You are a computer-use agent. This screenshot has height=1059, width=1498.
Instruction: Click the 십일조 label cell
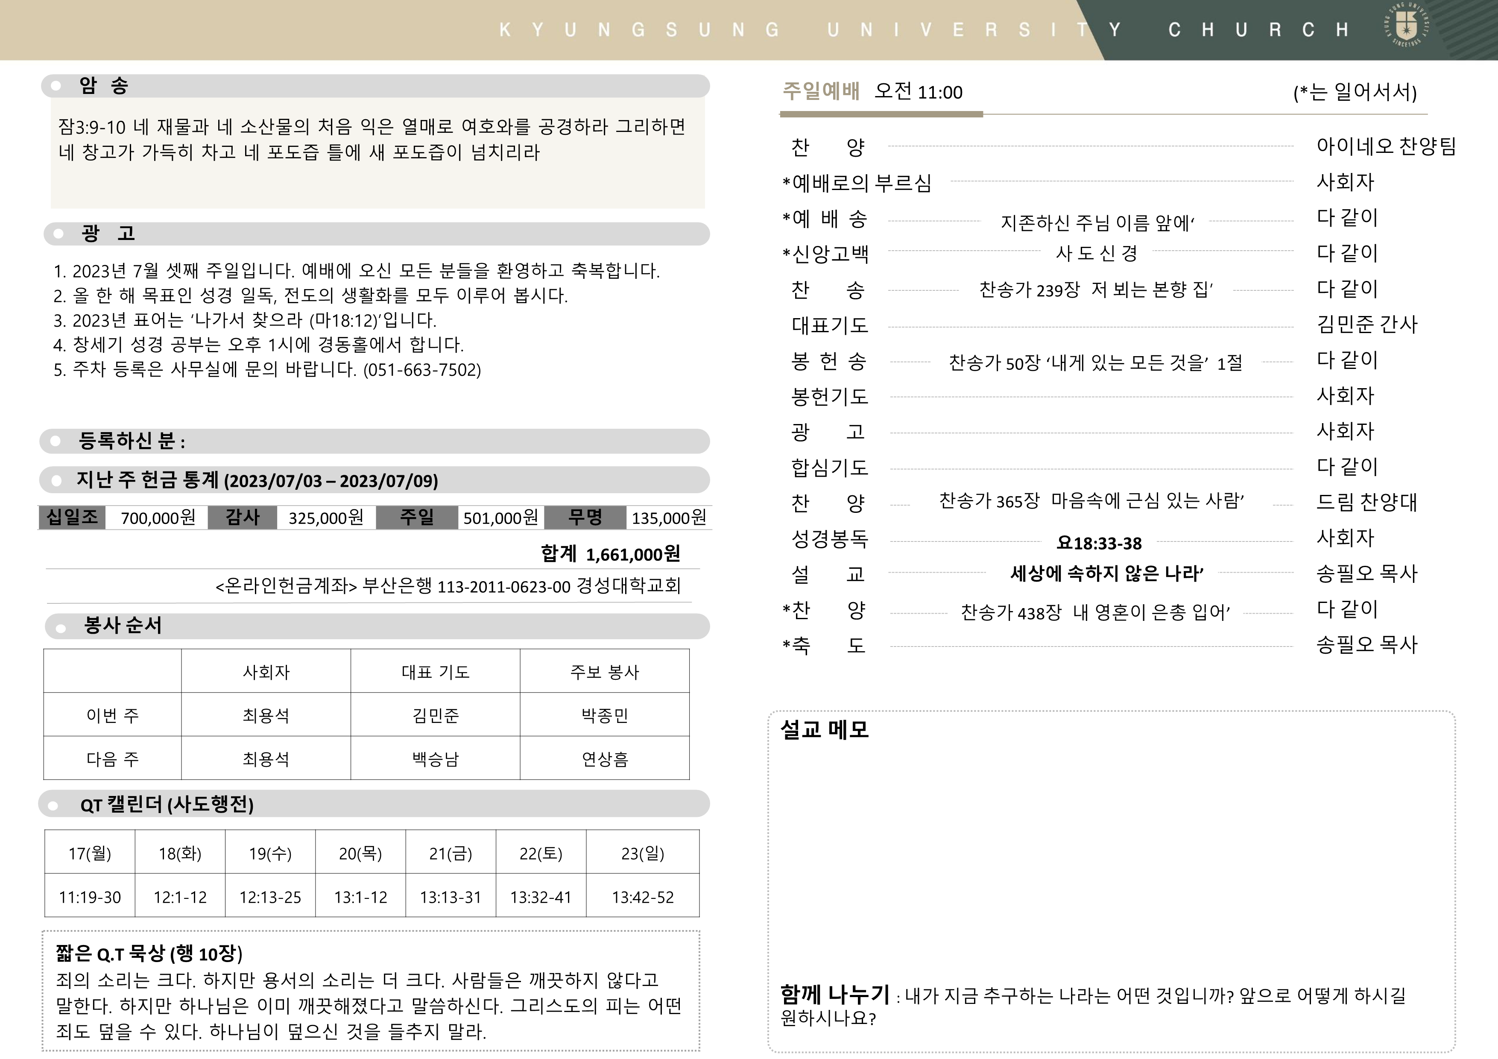tap(72, 518)
